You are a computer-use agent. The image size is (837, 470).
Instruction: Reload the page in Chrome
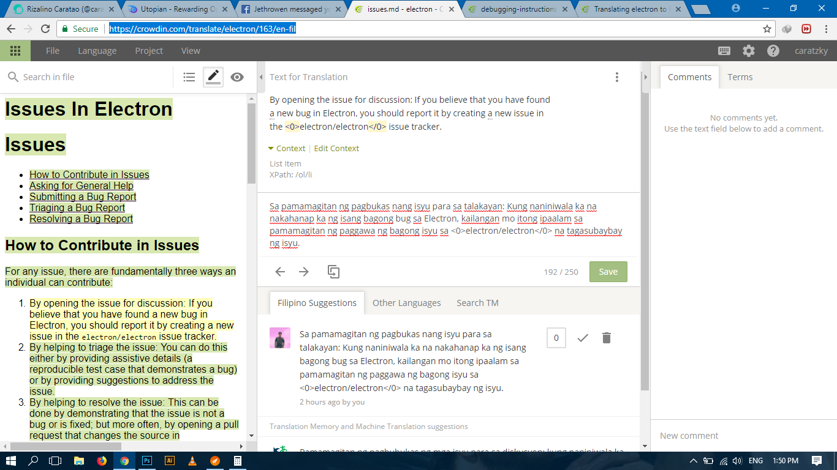(45, 29)
